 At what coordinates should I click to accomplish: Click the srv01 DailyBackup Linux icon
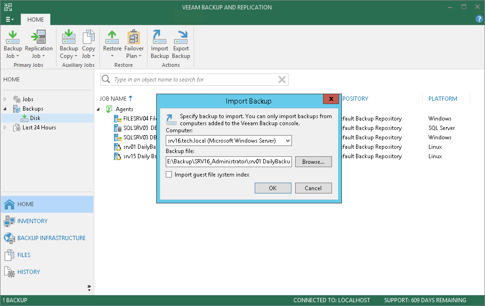[x=118, y=146]
